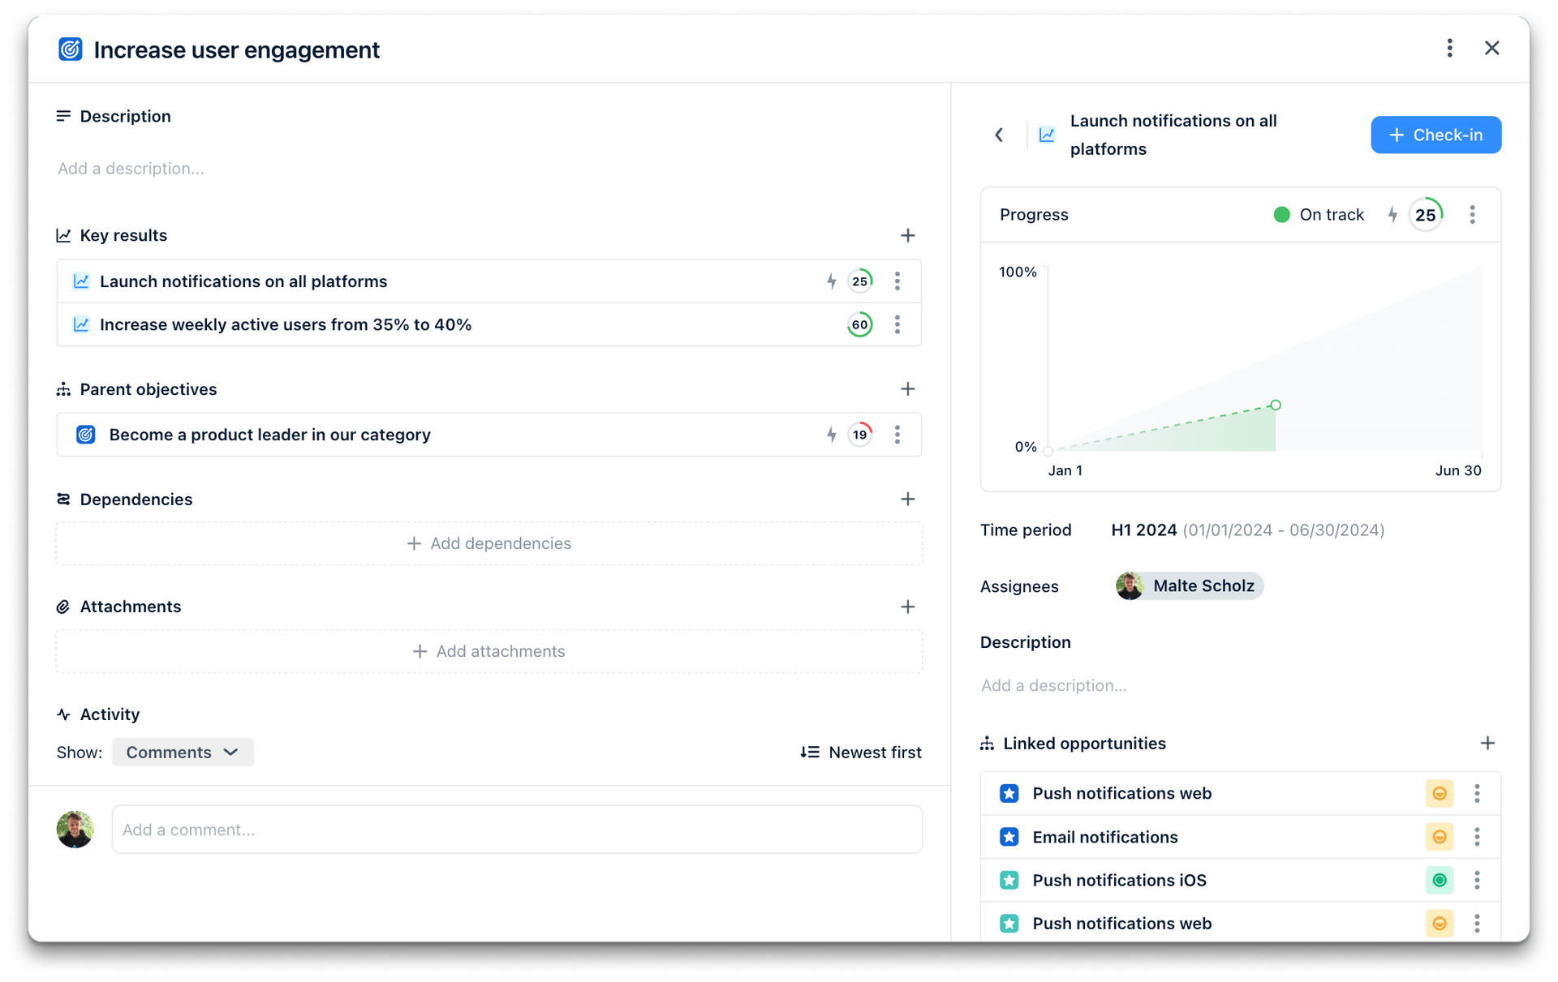The image size is (1558, 982).
Task: Click plus icon next to Dependencies
Action: 907,500
